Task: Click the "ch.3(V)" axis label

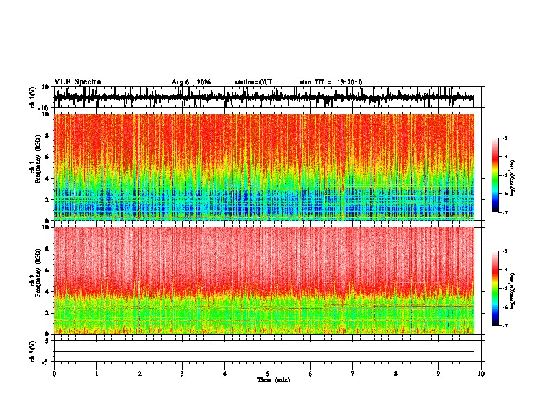Action: point(33,351)
